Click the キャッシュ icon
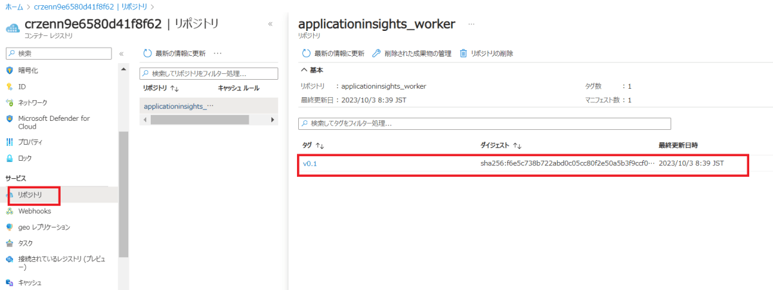The height and width of the screenshot is (290, 773). (10, 282)
